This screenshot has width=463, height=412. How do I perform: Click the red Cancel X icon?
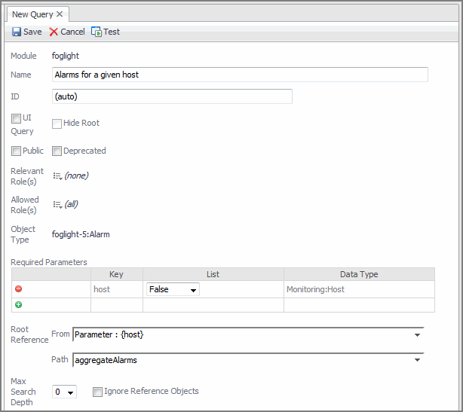click(54, 32)
